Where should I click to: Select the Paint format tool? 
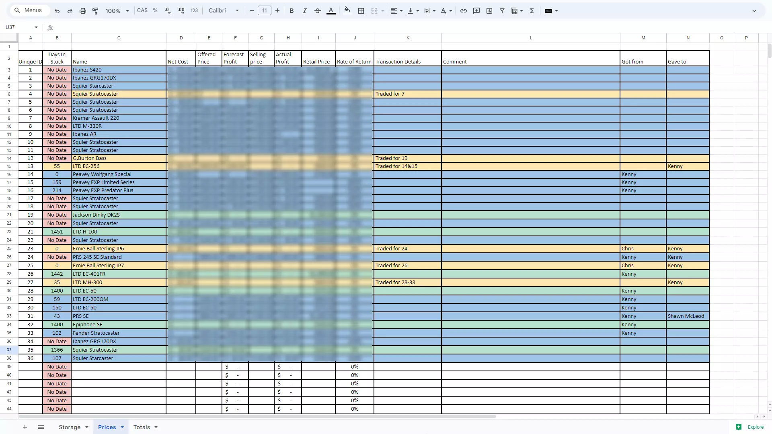pyautogui.click(x=95, y=11)
